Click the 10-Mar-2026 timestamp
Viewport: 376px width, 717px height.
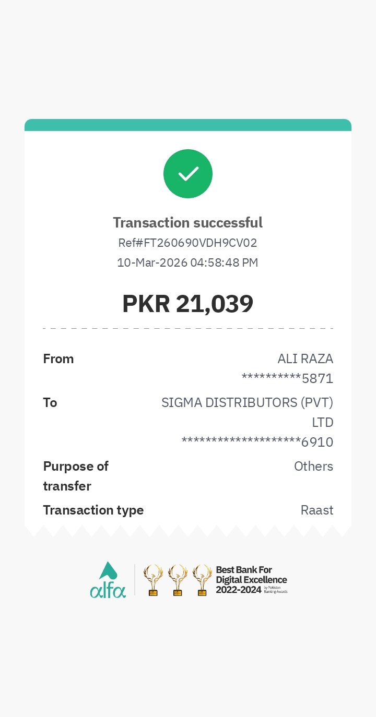188,262
